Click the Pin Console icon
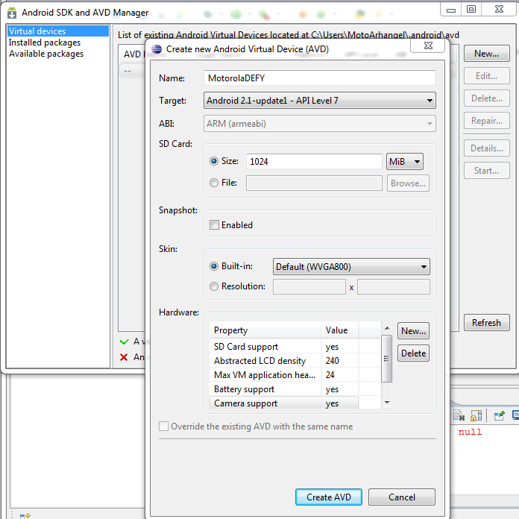The width and height of the screenshot is (519, 519). (x=499, y=415)
